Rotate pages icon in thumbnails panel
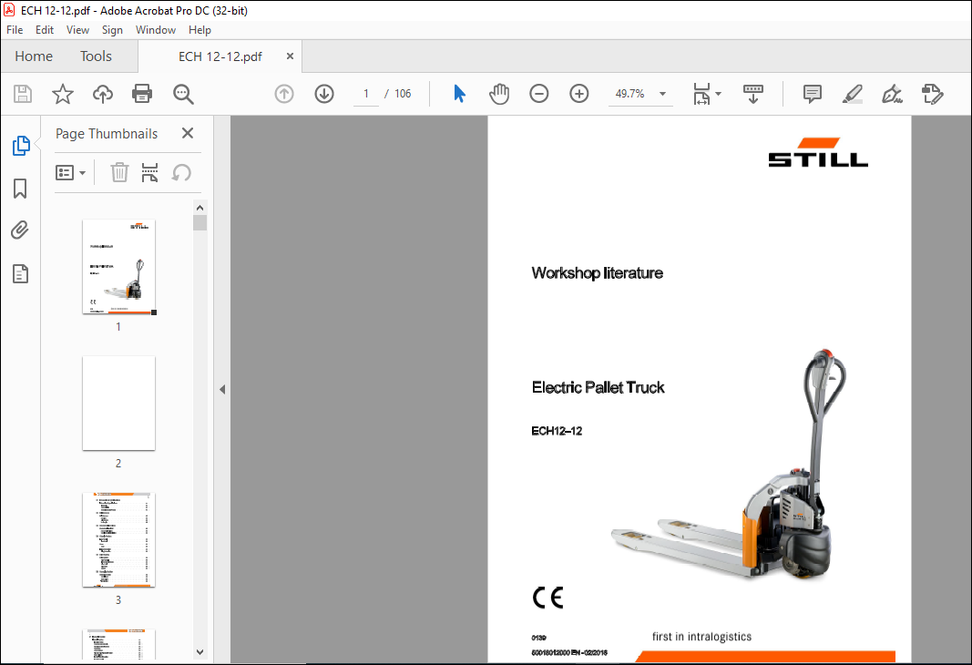Image resolution: width=972 pixels, height=665 pixels. [x=181, y=172]
